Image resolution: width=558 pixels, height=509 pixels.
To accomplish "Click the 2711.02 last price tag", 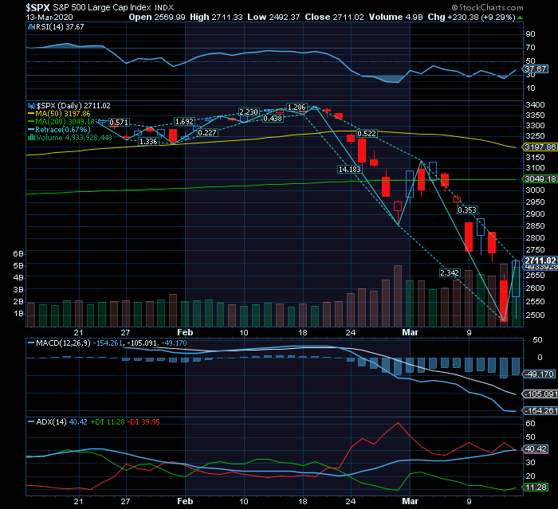I will [x=540, y=260].
